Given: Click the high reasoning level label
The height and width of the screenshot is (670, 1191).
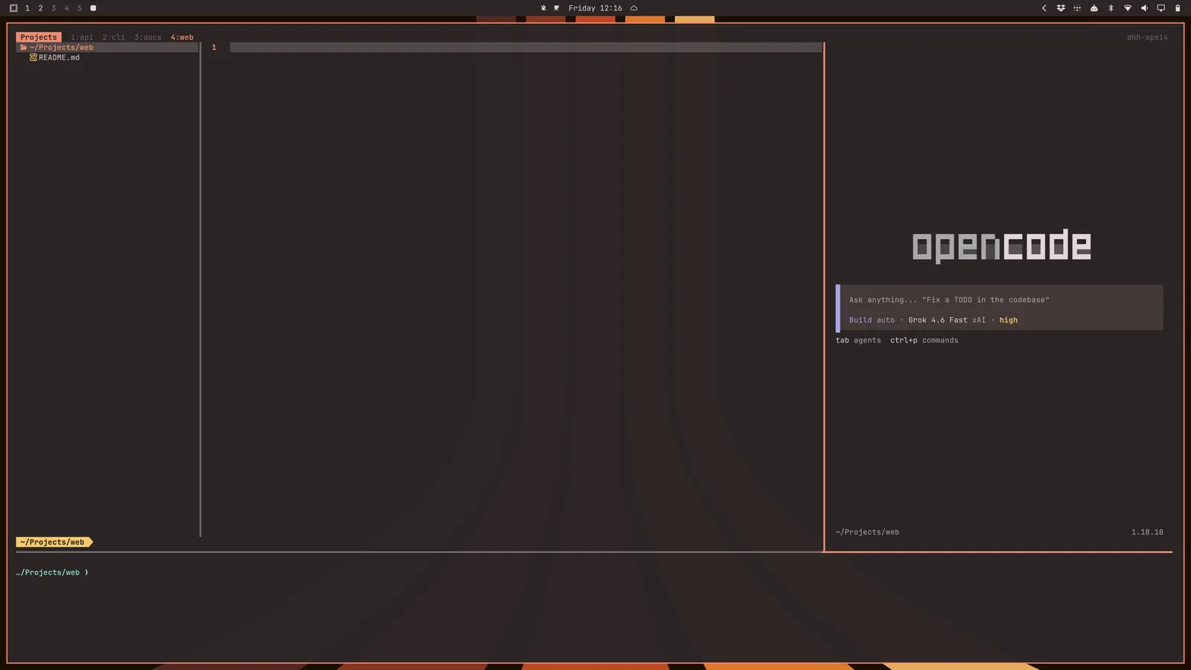Looking at the screenshot, I should coord(1008,320).
